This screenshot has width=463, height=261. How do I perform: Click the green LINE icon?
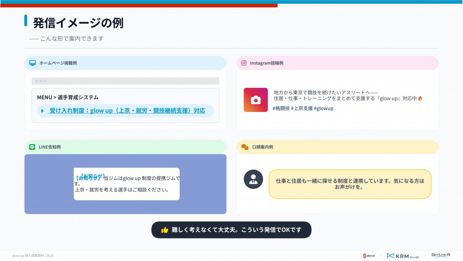[32, 147]
